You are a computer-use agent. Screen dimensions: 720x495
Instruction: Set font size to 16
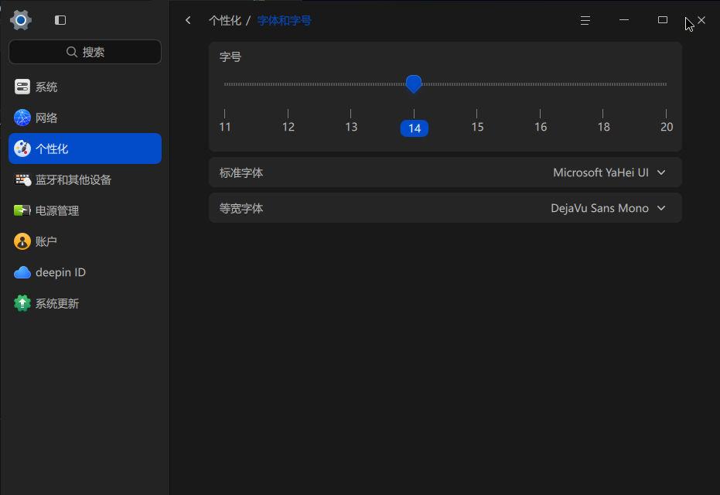(x=541, y=127)
